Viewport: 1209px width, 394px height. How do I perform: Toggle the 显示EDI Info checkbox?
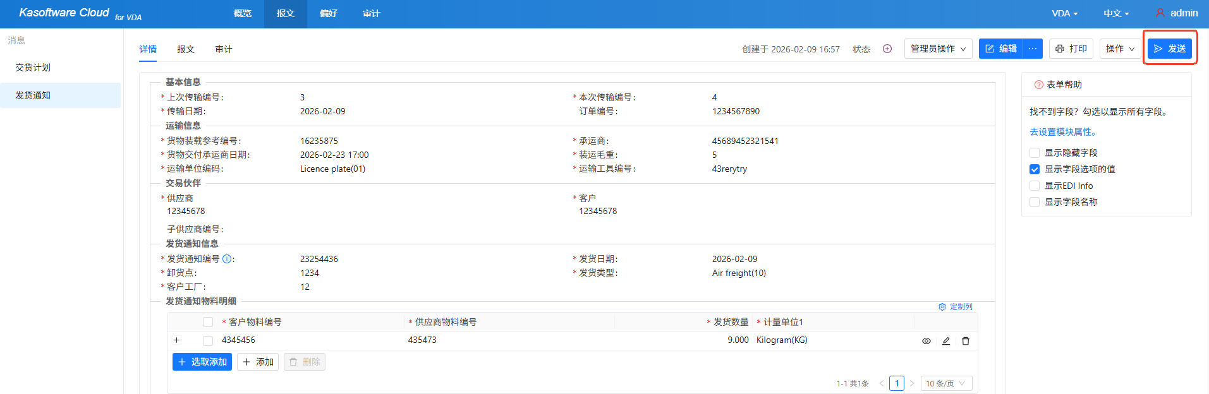[1035, 186]
